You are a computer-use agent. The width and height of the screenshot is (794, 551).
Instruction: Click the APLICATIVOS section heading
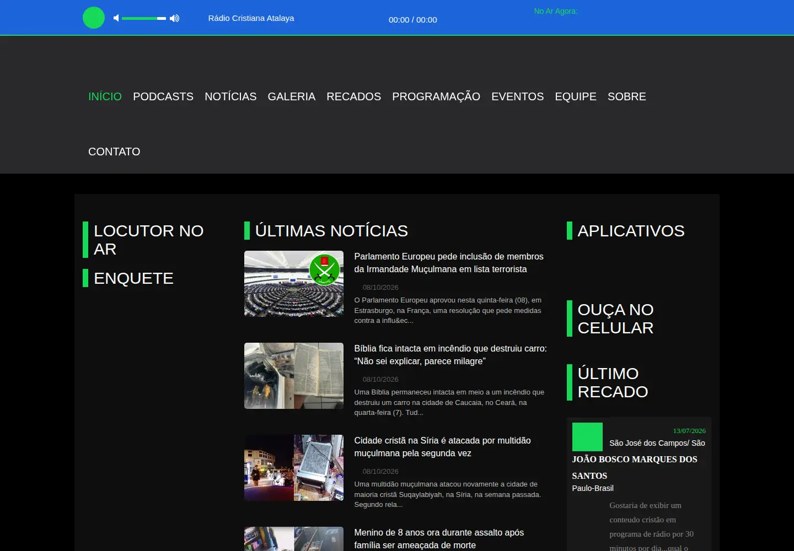point(631,231)
